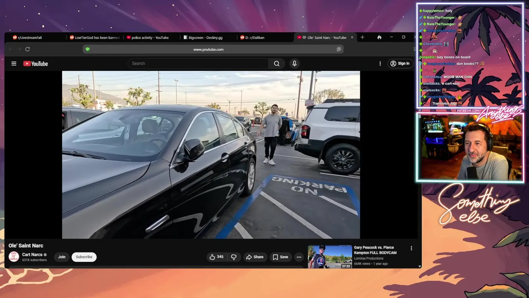Open the three-dot menu for the Gary Peacock video
Image resolution: width=529 pixels, height=298 pixels.
click(411, 248)
